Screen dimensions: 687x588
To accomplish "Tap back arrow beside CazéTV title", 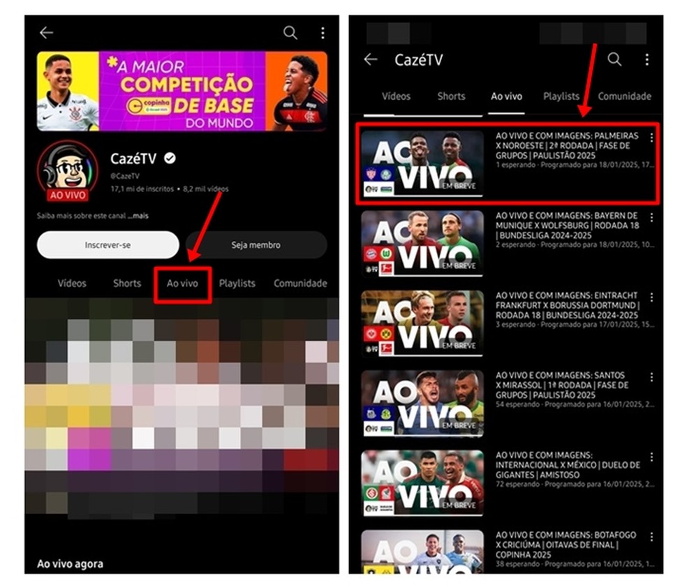I will pyautogui.click(x=371, y=59).
